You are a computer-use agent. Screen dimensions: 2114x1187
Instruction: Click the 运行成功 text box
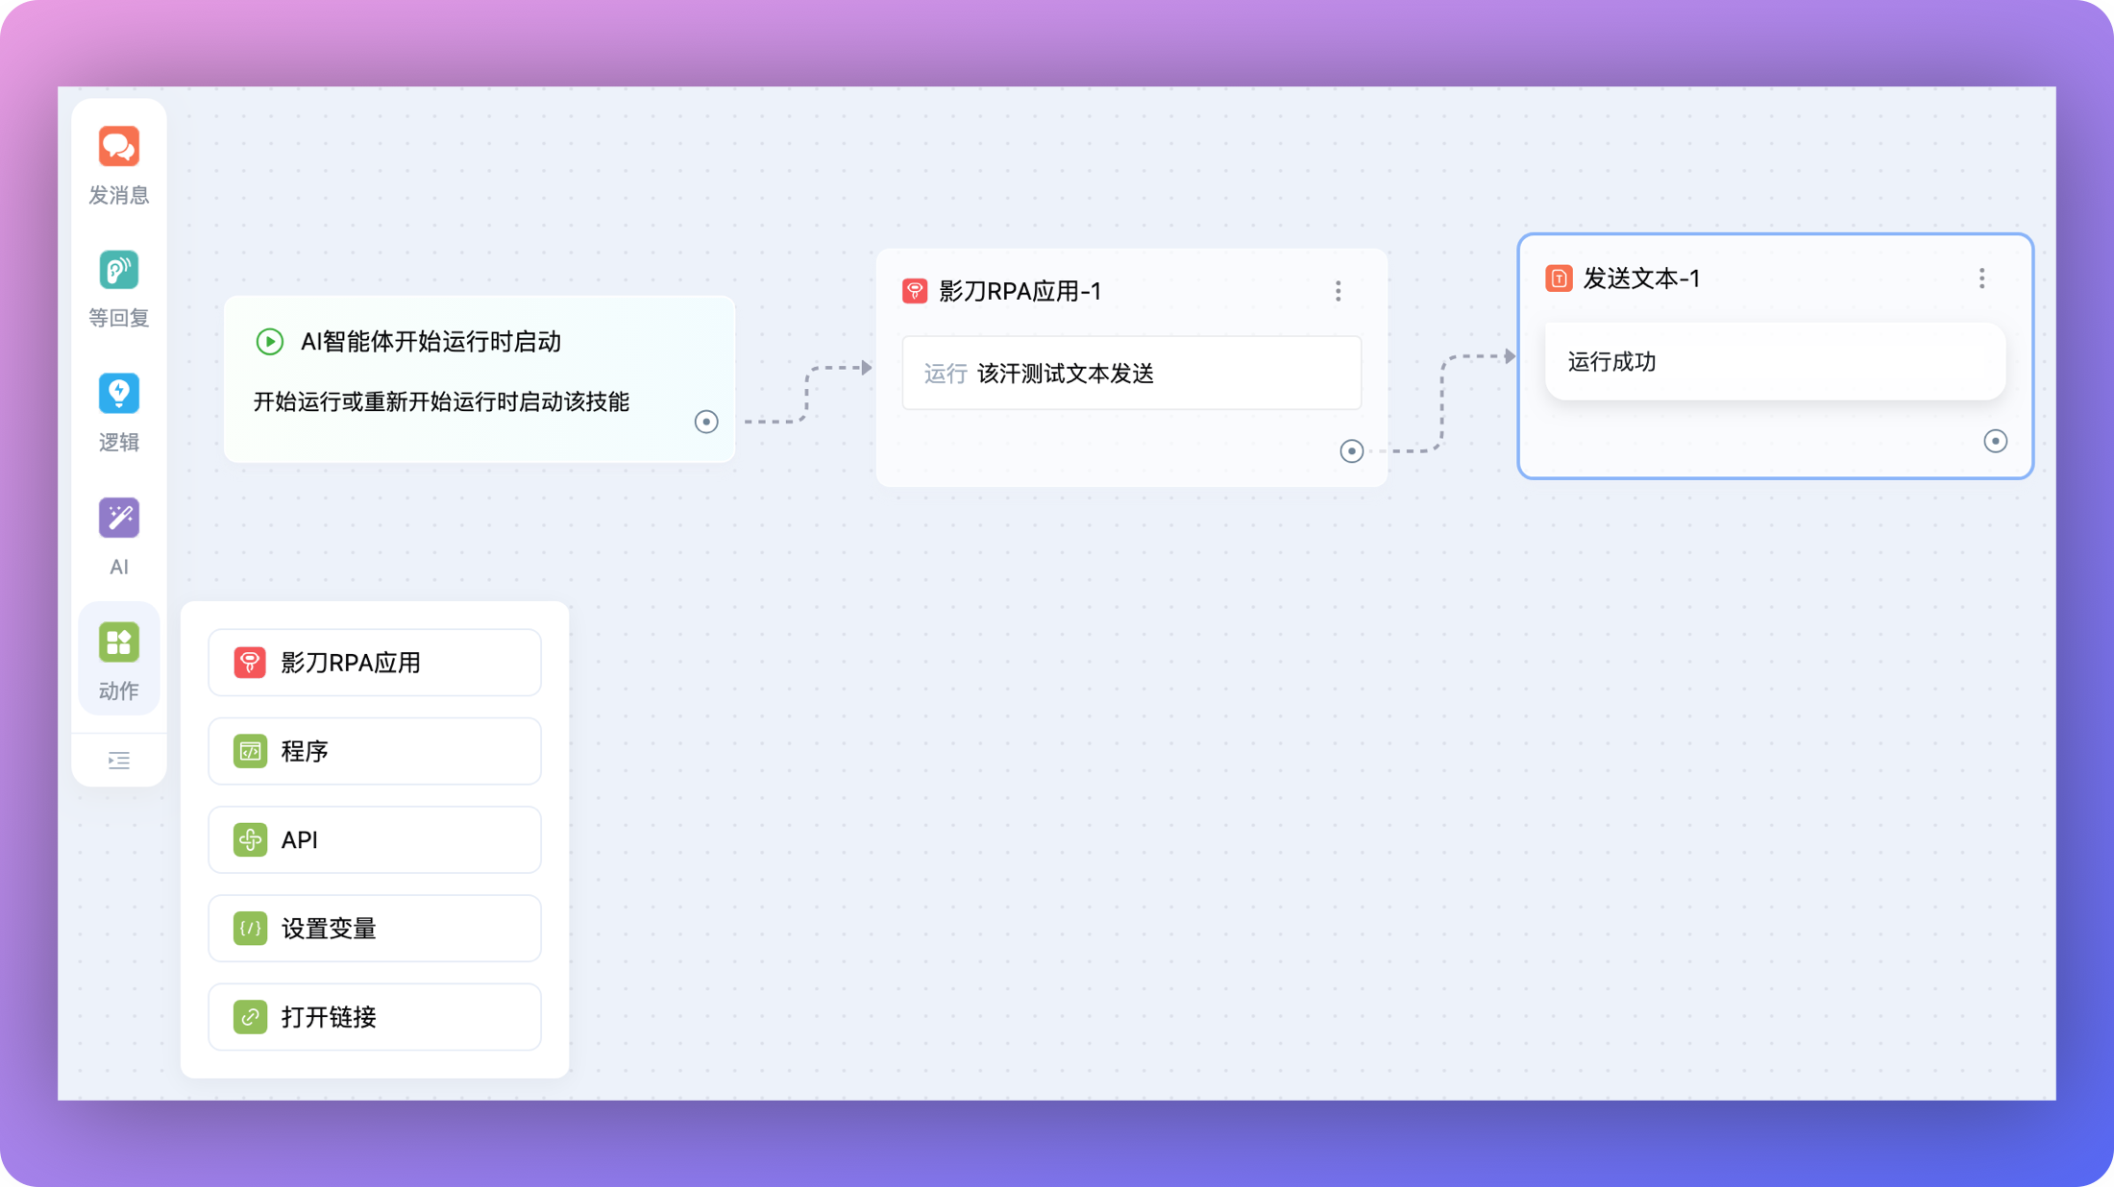pos(1776,361)
